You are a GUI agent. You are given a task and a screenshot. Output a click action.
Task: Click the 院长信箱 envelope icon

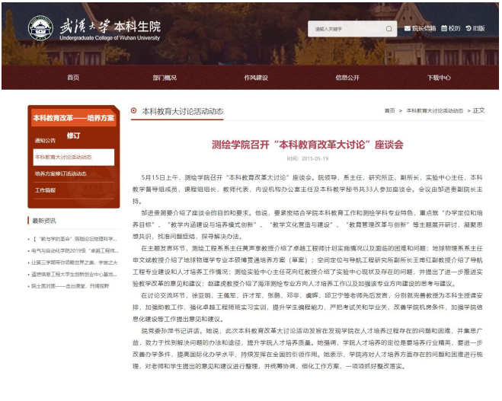pyautogui.click(x=408, y=29)
